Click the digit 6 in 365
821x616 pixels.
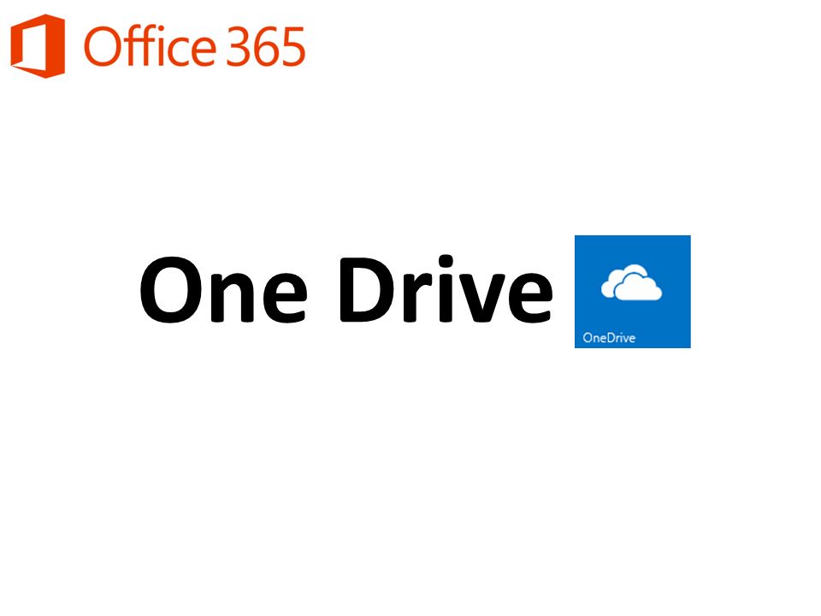265,47
